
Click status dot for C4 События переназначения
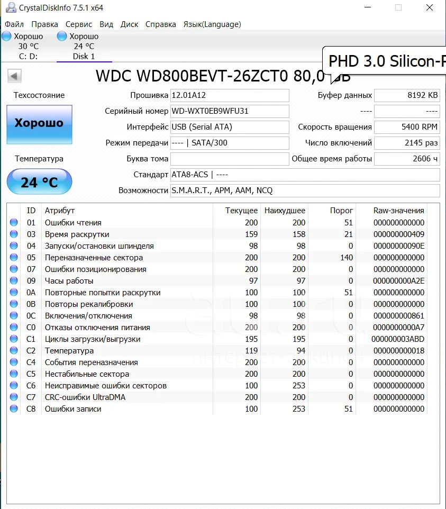pos(14,362)
